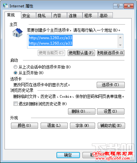Switch to the 安全 tab
The width and height of the screenshot is (137, 163).
pyautogui.click(x=28, y=16)
